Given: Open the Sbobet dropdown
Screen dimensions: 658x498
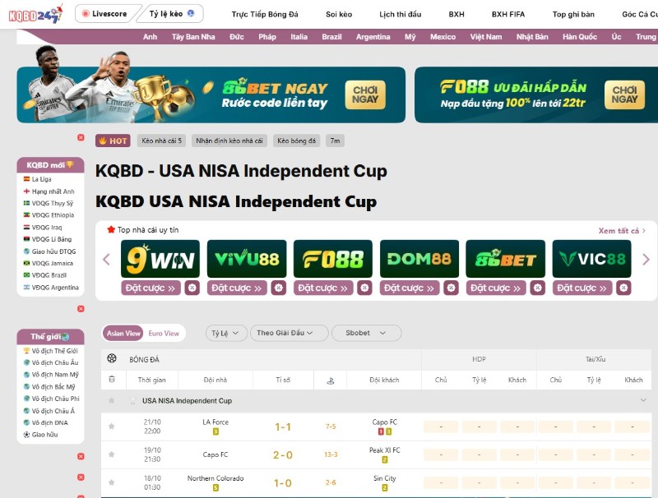Looking at the screenshot, I should tap(365, 333).
